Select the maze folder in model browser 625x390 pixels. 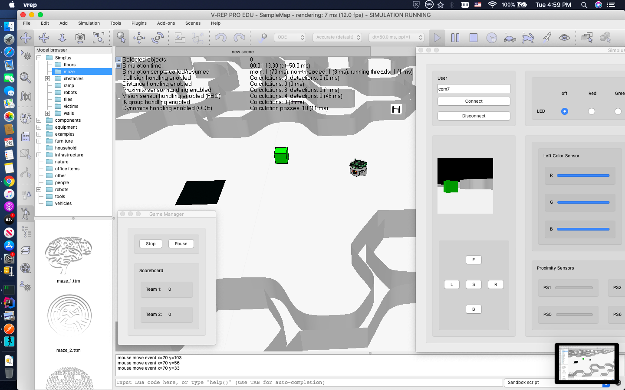69,71
